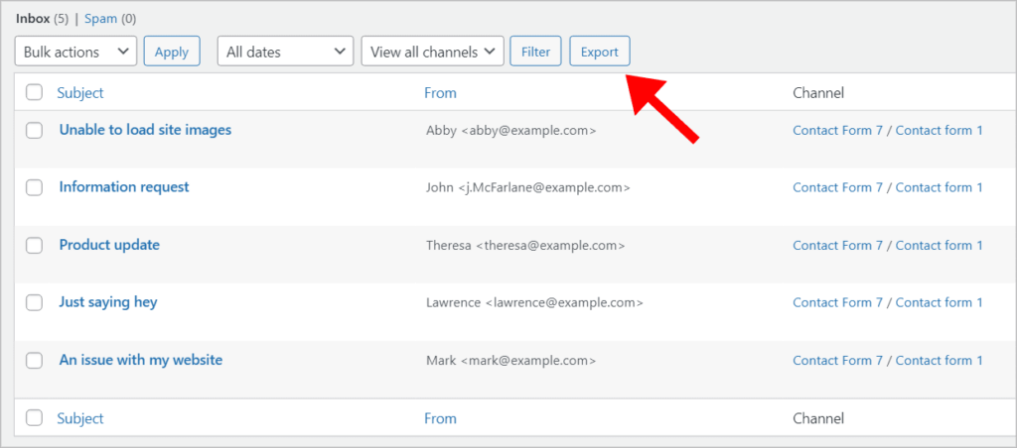Screen dimensions: 1017x448
Task: Click 'Contact Form 7' in John's row
Action: pyautogui.click(x=838, y=187)
